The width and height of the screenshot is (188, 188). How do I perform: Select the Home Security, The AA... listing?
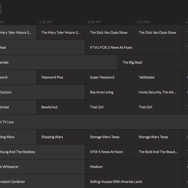pos(158,92)
